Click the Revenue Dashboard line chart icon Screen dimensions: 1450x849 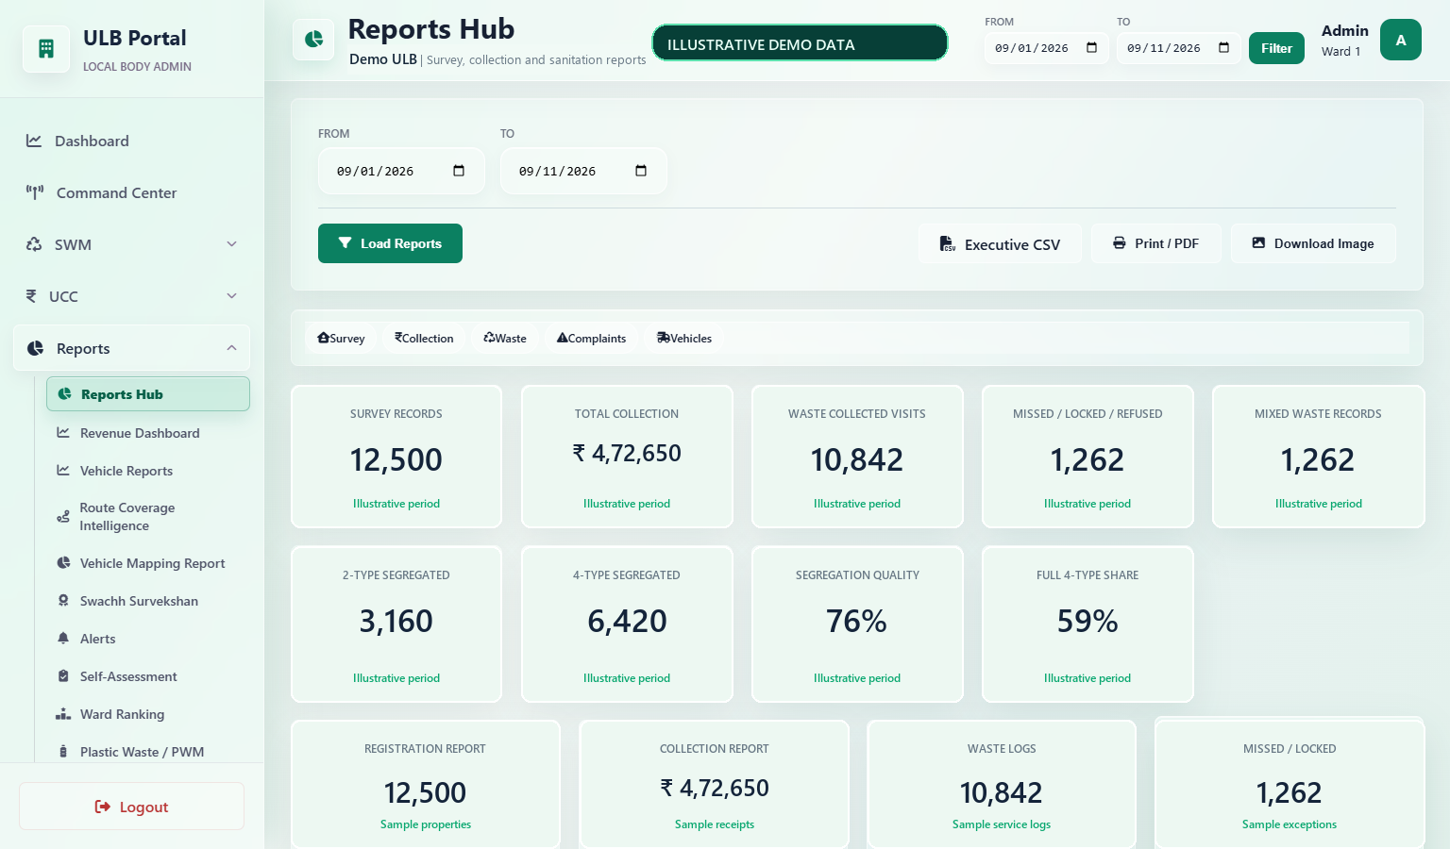[x=63, y=433]
